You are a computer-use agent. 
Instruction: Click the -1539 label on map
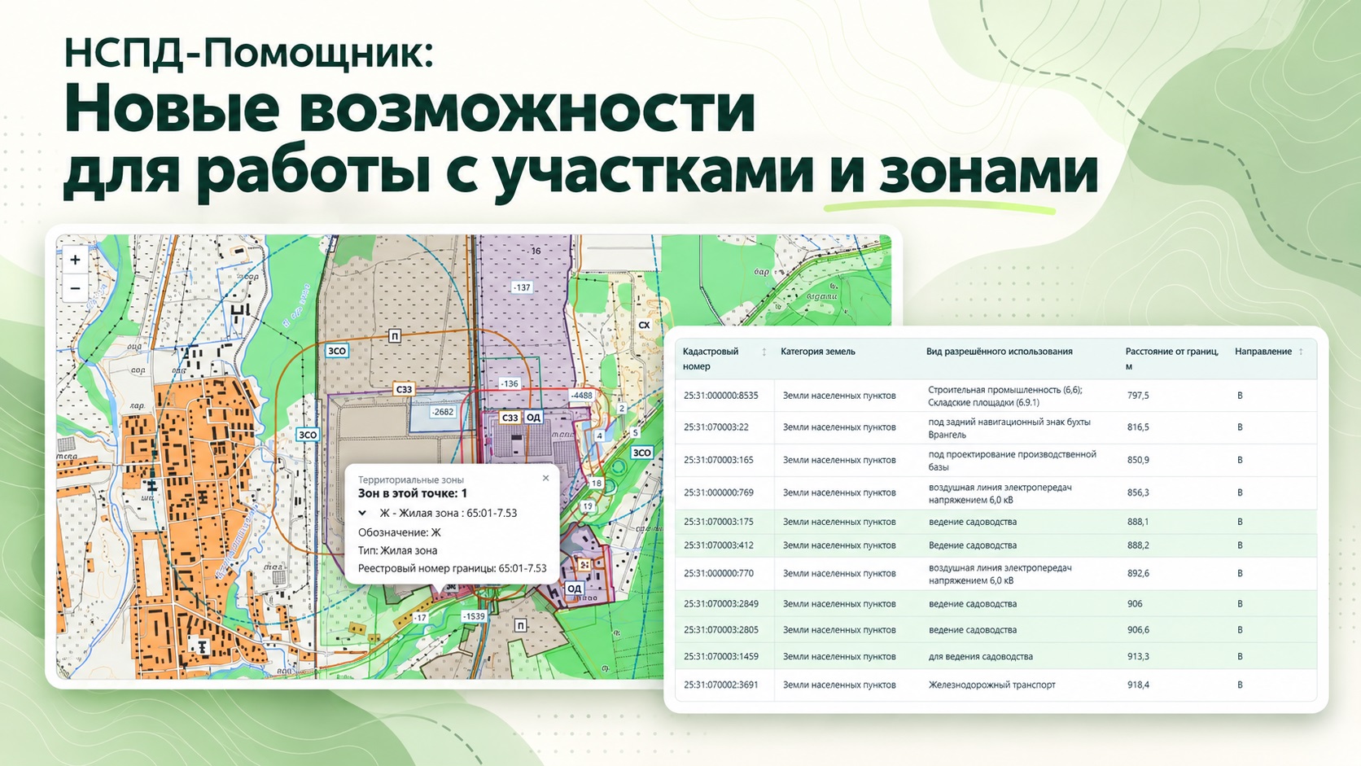coord(474,616)
